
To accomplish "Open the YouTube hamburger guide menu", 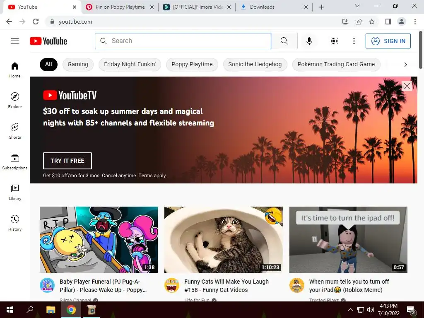I will (15, 41).
